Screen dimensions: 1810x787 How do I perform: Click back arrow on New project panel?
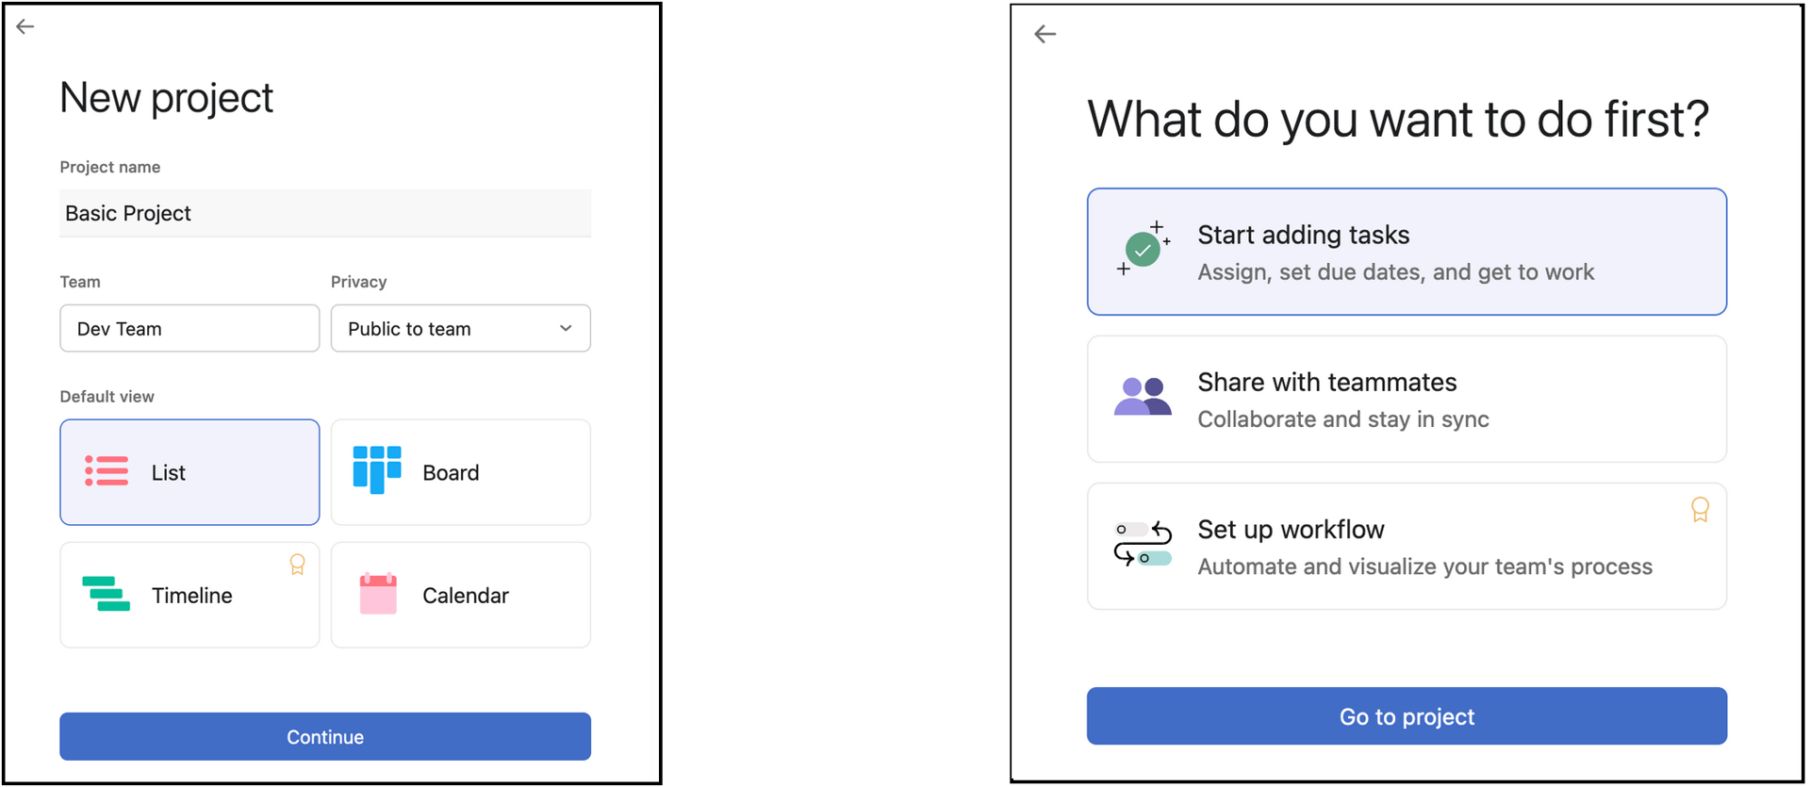(x=25, y=26)
